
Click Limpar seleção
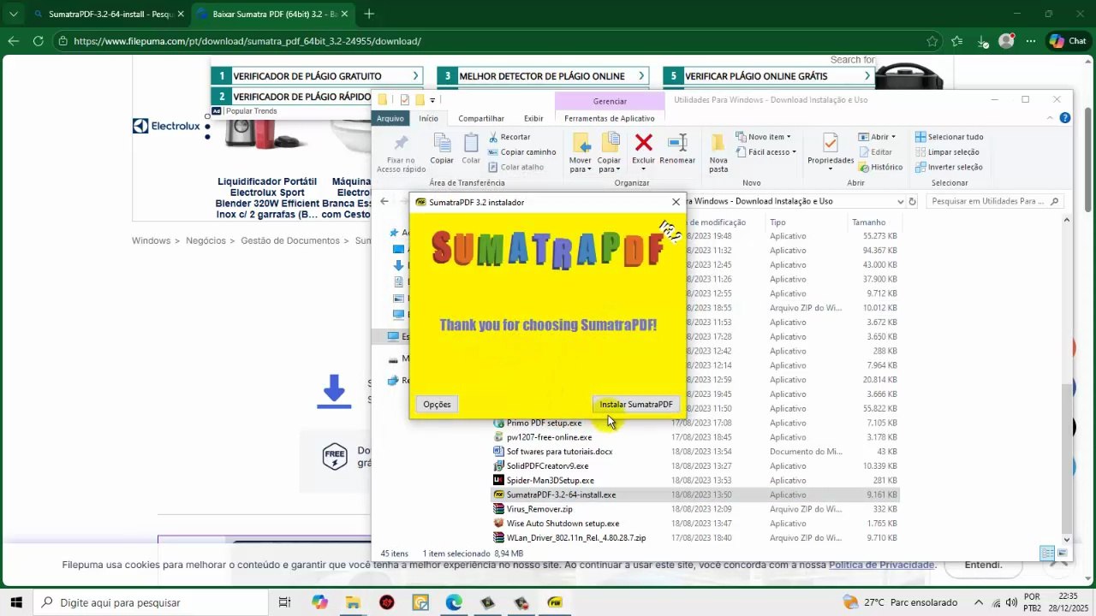tap(947, 152)
